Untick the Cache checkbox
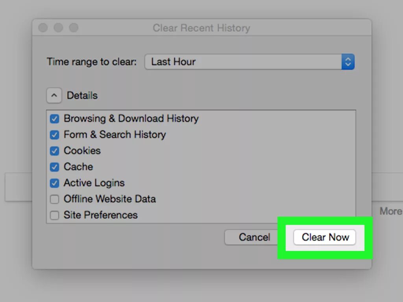This screenshot has width=403, height=302. click(54, 167)
